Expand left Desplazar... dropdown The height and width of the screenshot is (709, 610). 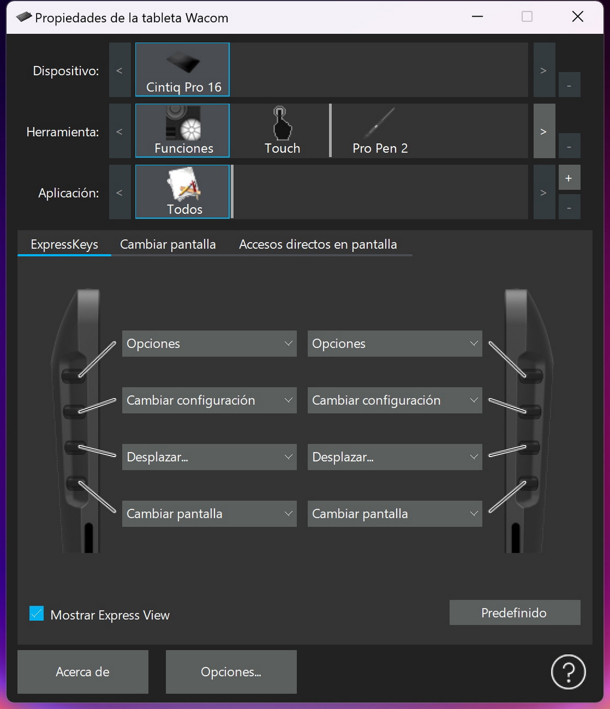coord(209,457)
